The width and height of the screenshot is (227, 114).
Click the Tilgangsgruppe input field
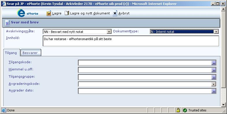click(145, 77)
